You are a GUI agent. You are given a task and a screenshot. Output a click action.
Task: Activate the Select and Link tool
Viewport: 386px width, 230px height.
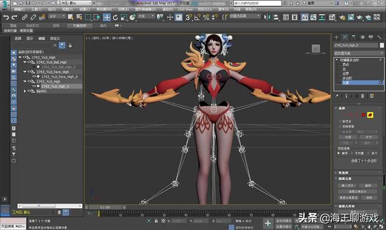[24, 18]
